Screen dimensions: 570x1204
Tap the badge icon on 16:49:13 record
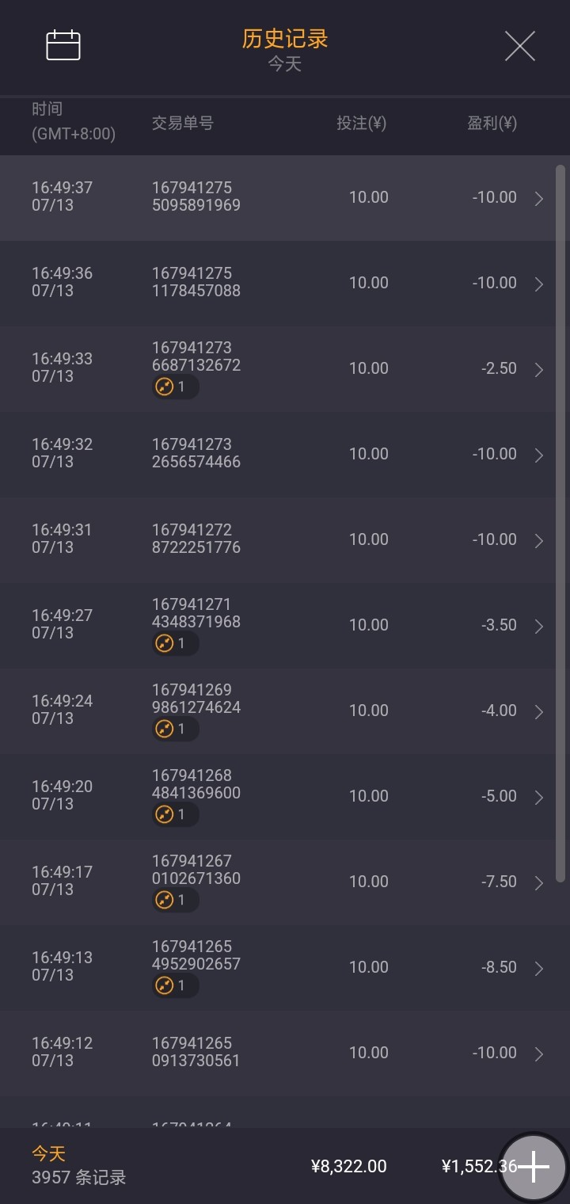pos(165,986)
